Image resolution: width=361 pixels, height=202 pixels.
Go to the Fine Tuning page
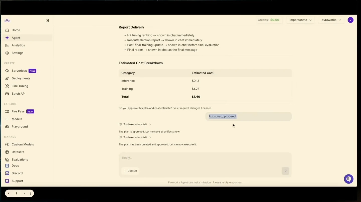pos(28,86)
